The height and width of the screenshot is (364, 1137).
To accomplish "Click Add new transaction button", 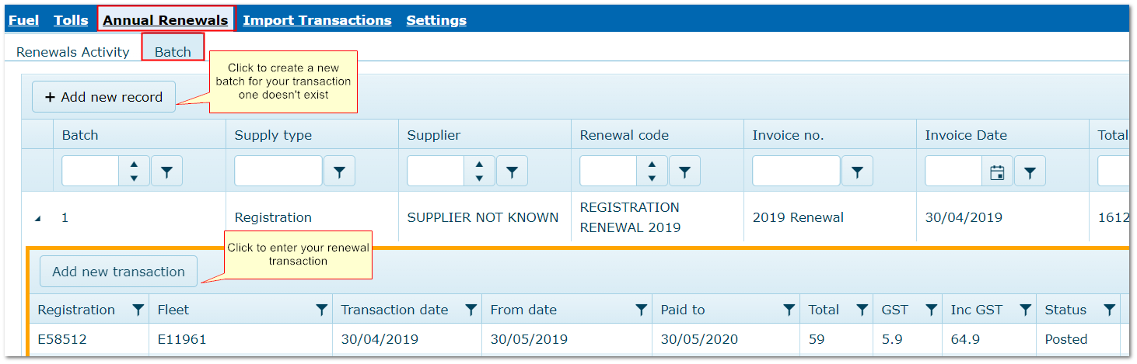I will pyautogui.click(x=118, y=272).
